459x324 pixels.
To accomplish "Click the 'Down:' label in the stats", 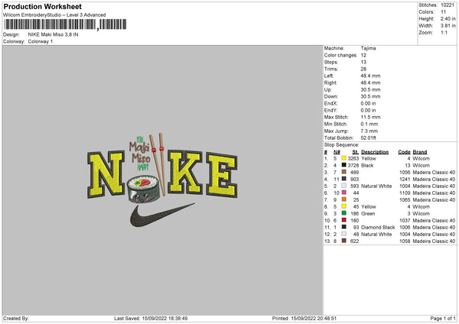I will 330,96.
